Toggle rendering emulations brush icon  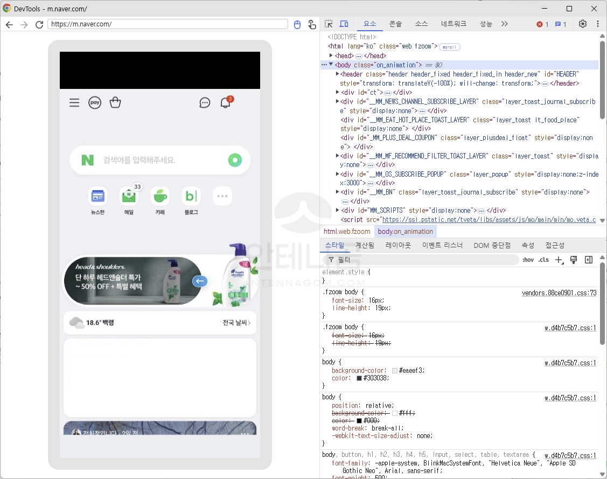click(x=574, y=260)
